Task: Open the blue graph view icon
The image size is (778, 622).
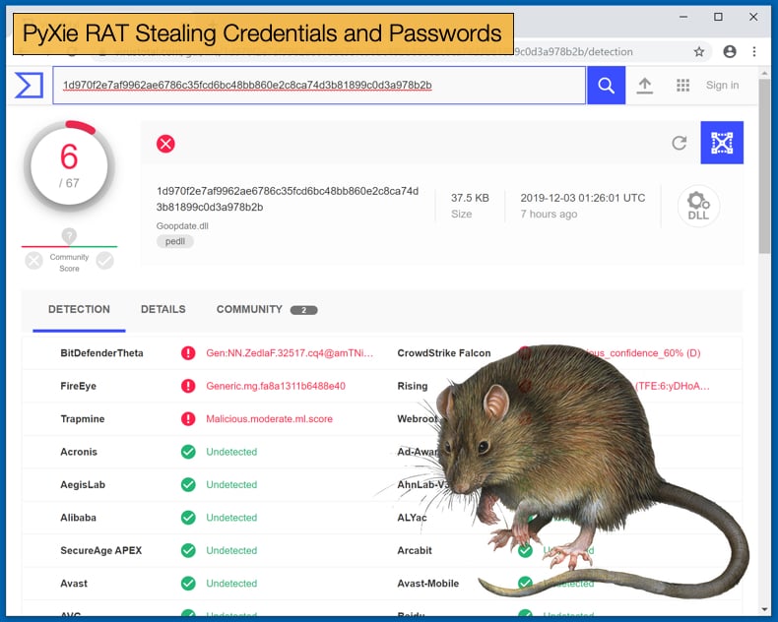Action: 722,143
